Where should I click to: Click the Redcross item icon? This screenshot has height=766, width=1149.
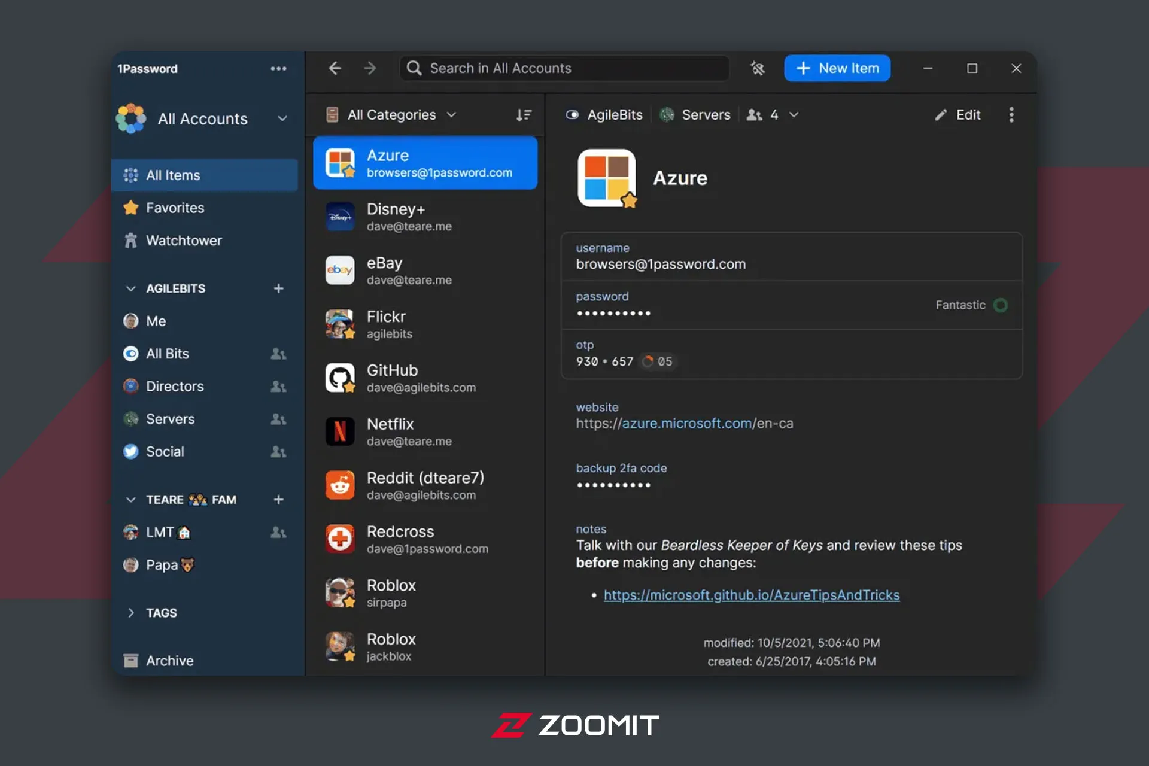coord(340,539)
